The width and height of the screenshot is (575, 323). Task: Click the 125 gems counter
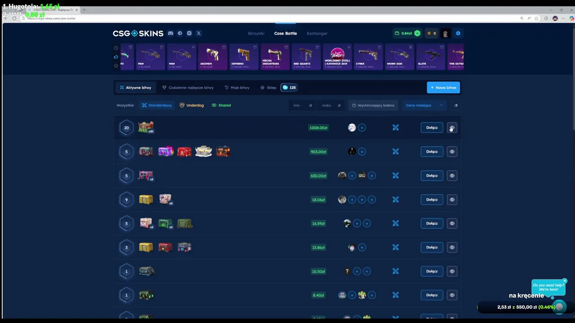289,87
